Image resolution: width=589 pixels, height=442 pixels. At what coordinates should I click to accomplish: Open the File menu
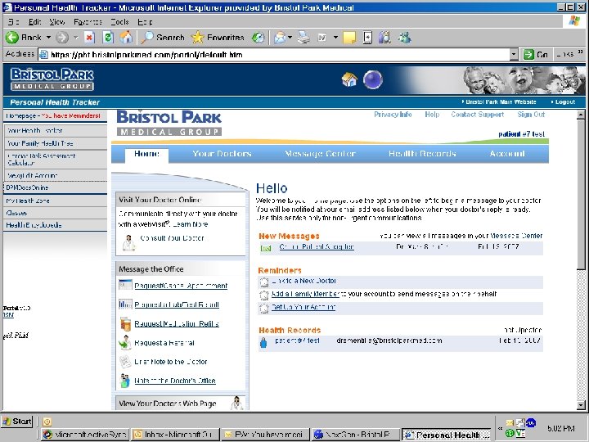pos(14,22)
